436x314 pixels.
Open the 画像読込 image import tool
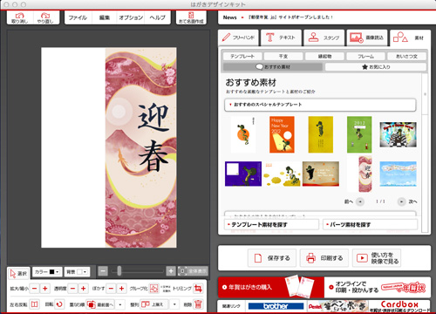pyautogui.click(x=367, y=38)
